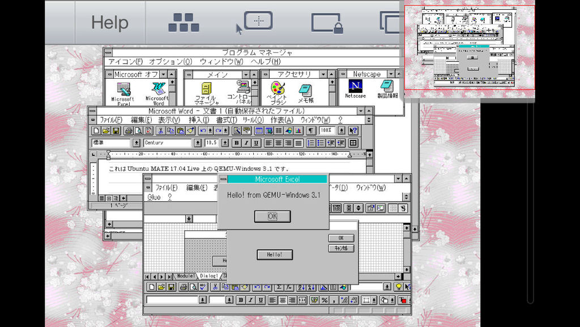Viewport: 580px width, 327px height.
Task: Click the New document icon in Word toolbar
Action: coord(96,130)
